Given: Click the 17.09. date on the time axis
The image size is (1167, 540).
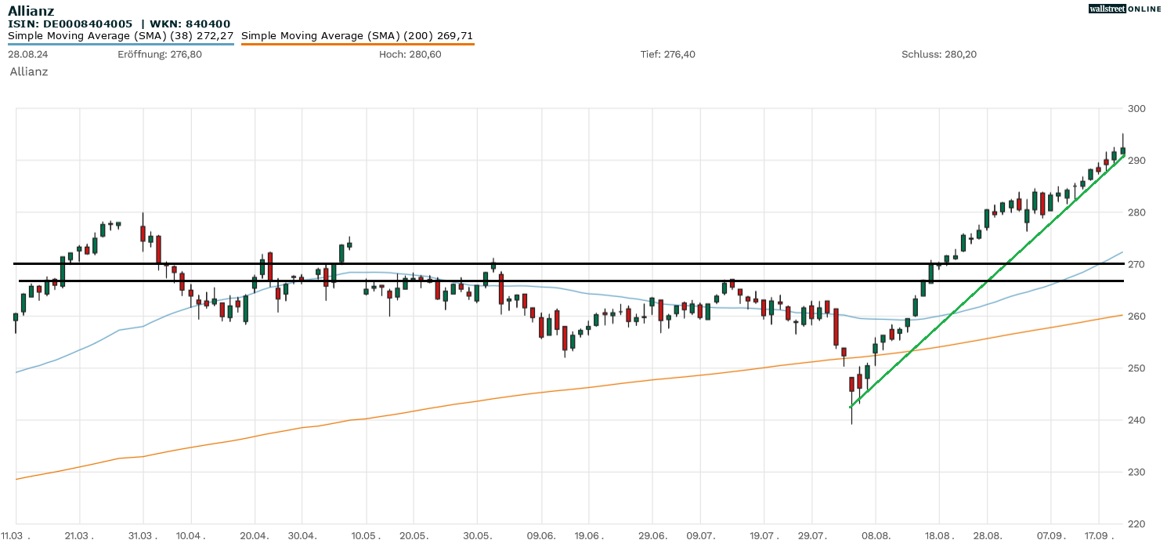Looking at the screenshot, I should 1098,535.
